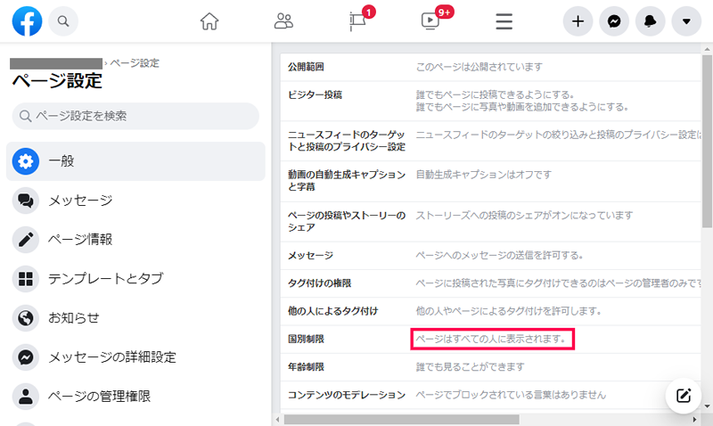Click このページは公開されています text
This screenshot has height=426, width=713.
[479, 68]
